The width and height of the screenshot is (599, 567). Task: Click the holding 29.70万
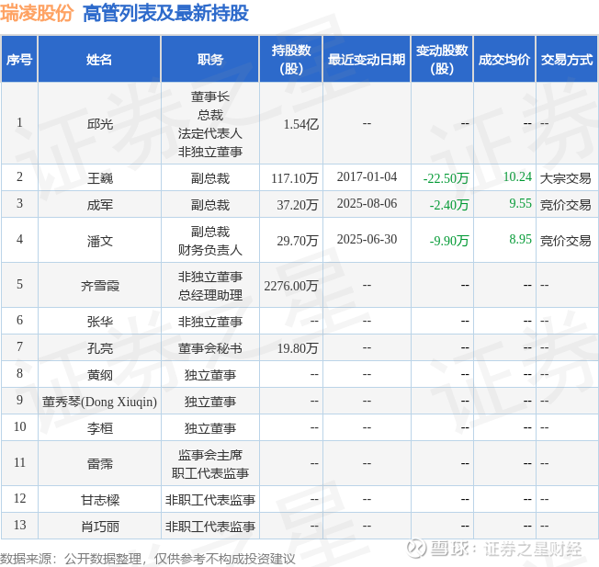(298, 241)
